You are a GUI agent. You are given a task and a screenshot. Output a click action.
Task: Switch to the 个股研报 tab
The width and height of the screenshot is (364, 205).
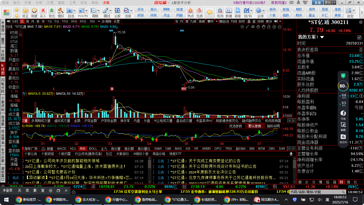(47, 154)
